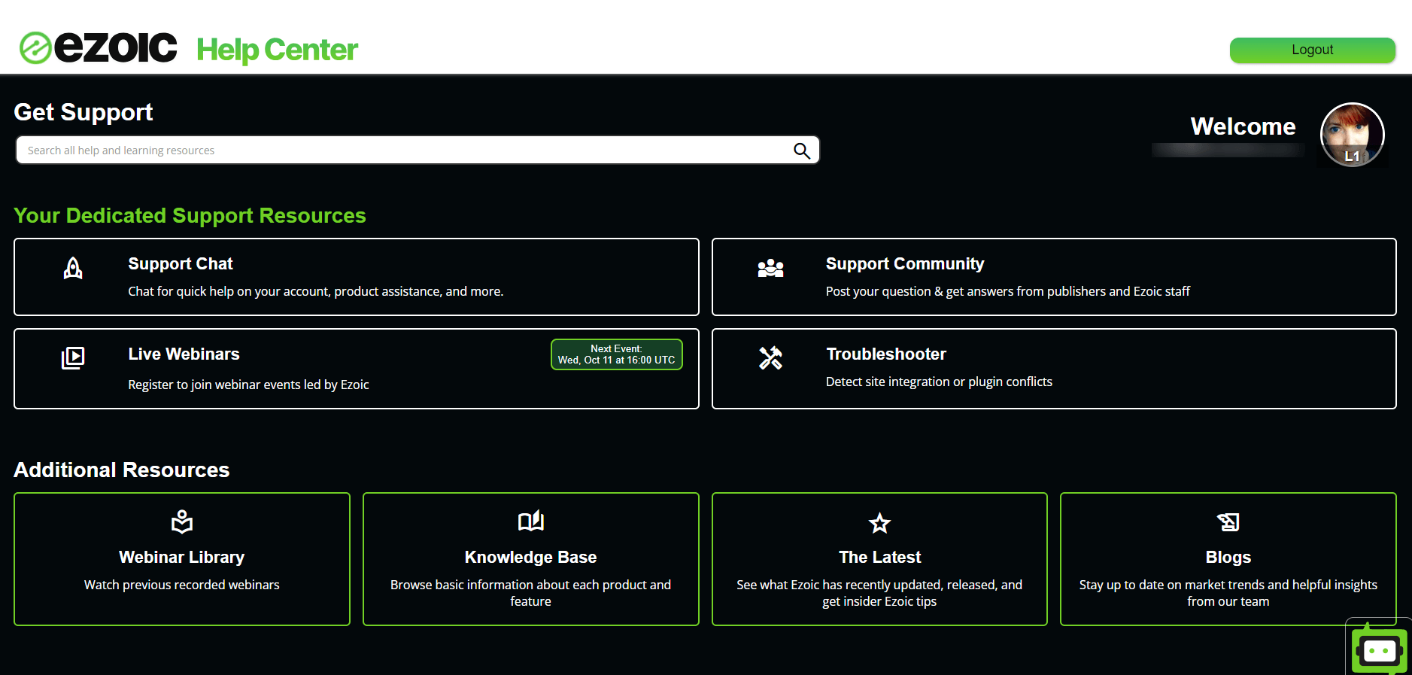Click 'Post your question' description text
This screenshot has height=675, width=1412.
(1008, 291)
